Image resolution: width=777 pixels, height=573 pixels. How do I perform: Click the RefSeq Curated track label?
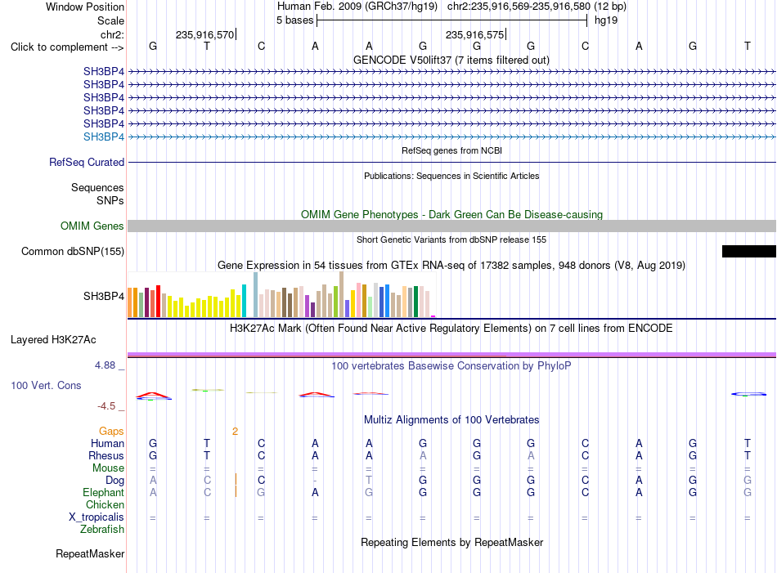point(87,163)
